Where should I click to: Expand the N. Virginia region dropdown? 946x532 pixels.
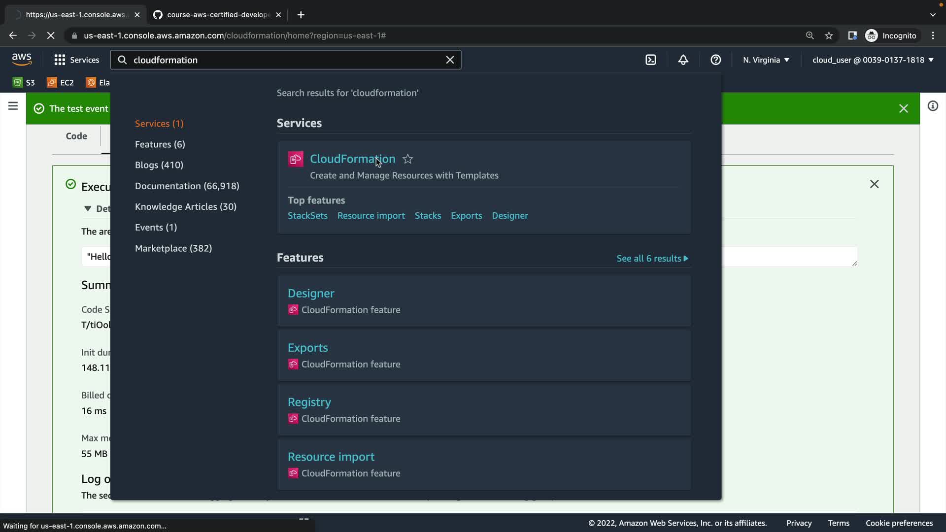(x=766, y=60)
